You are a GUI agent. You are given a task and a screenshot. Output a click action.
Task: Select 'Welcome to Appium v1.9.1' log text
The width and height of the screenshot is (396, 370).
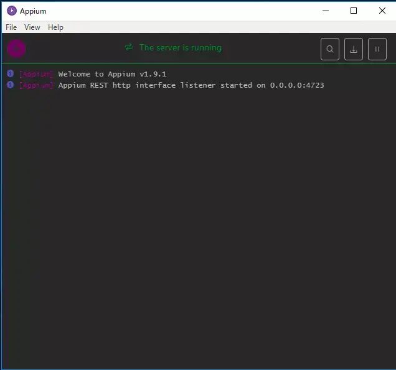pos(112,74)
